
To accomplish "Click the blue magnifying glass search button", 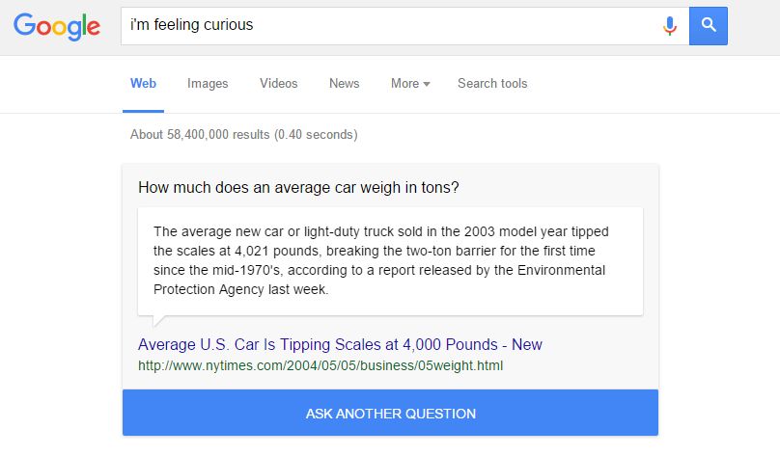I will (x=709, y=26).
